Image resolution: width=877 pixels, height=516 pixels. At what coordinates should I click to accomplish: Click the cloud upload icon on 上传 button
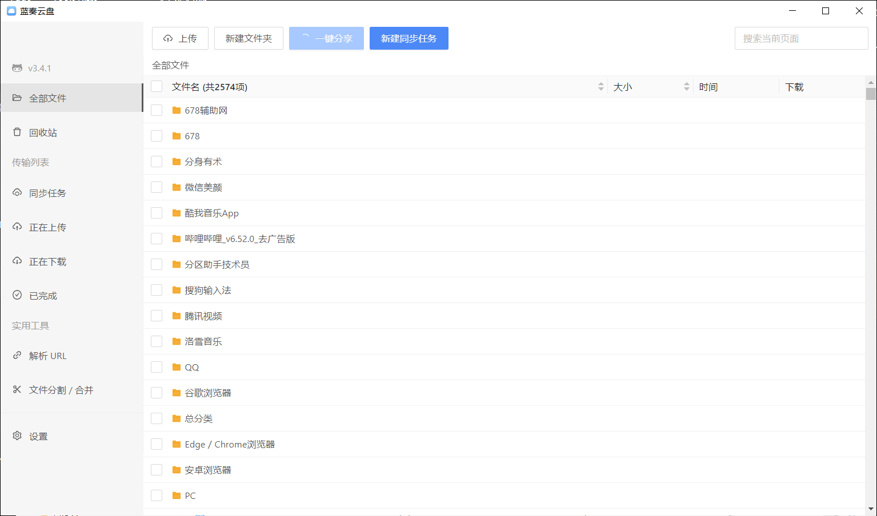169,38
